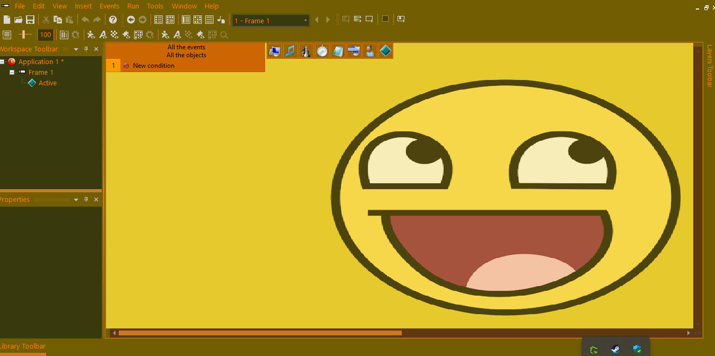Viewport: 715px width, 356px height.
Task: Open the Insert menu
Action: [83, 6]
